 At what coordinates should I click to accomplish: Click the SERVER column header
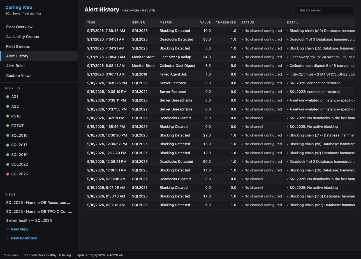click(138, 22)
